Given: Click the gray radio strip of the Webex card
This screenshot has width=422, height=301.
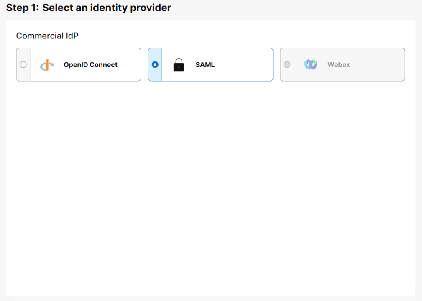Looking at the screenshot, I should point(287,74).
